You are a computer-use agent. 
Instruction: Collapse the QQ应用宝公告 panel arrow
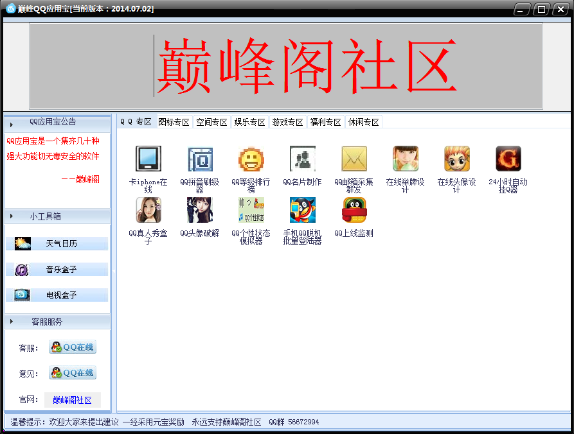(12, 125)
